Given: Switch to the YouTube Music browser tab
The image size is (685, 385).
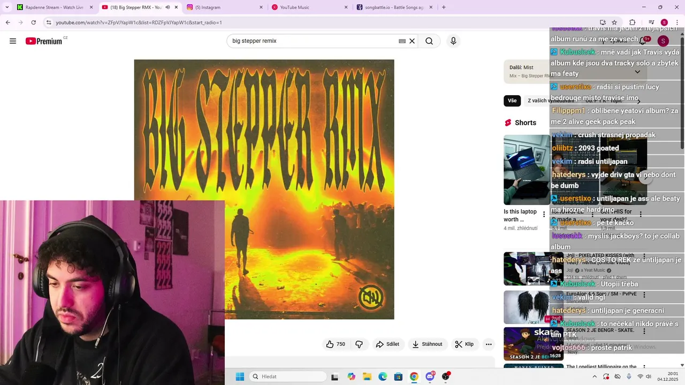Looking at the screenshot, I should pyautogui.click(x=309, y=7).
